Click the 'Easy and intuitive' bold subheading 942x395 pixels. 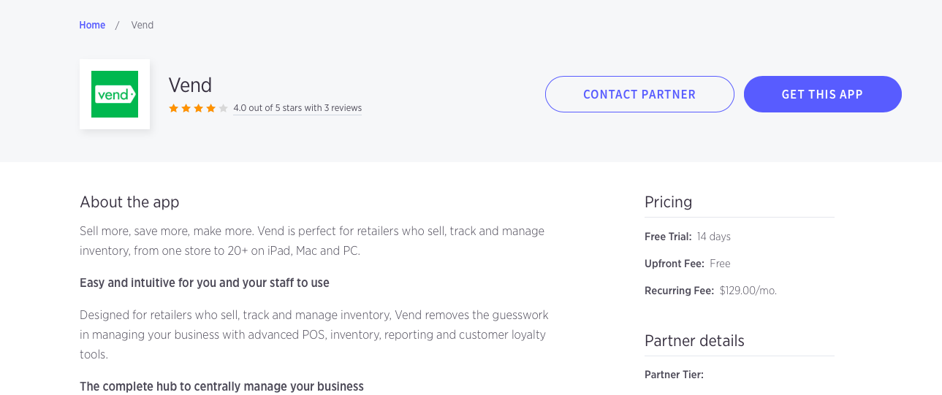[205, 283]
